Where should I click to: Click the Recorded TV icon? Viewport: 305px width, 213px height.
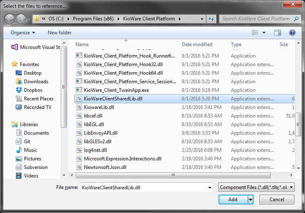19,107
